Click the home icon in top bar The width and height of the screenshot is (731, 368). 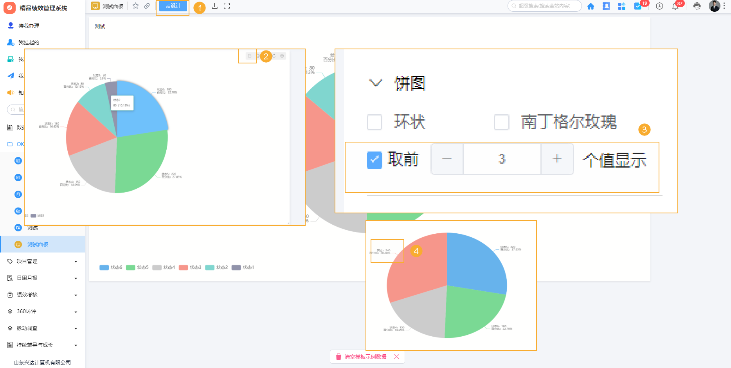[591, 6]
